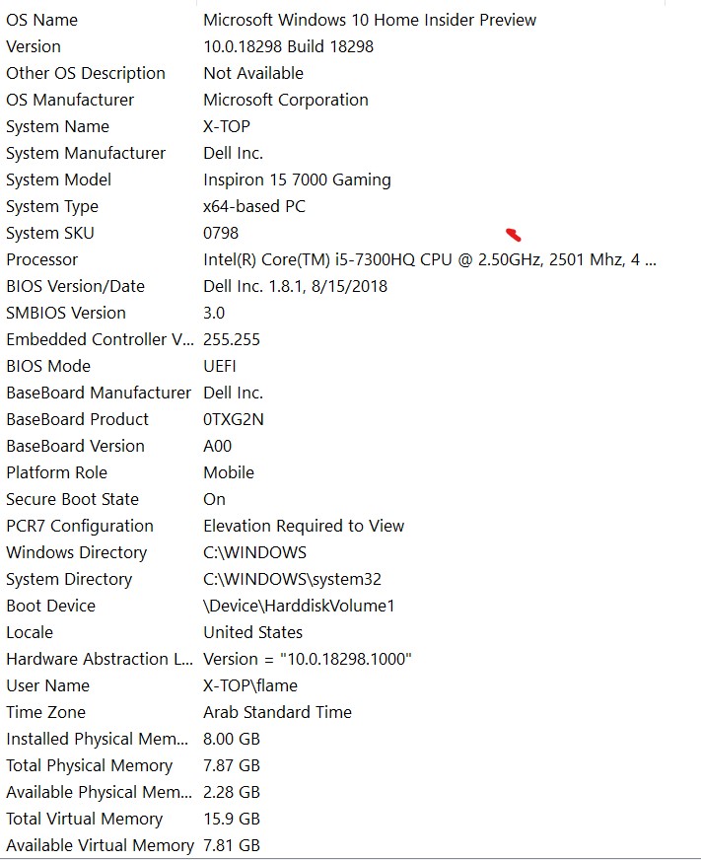Select the System Model label
The width and height of the screenshot is (701, 860).
coord(59,179)
